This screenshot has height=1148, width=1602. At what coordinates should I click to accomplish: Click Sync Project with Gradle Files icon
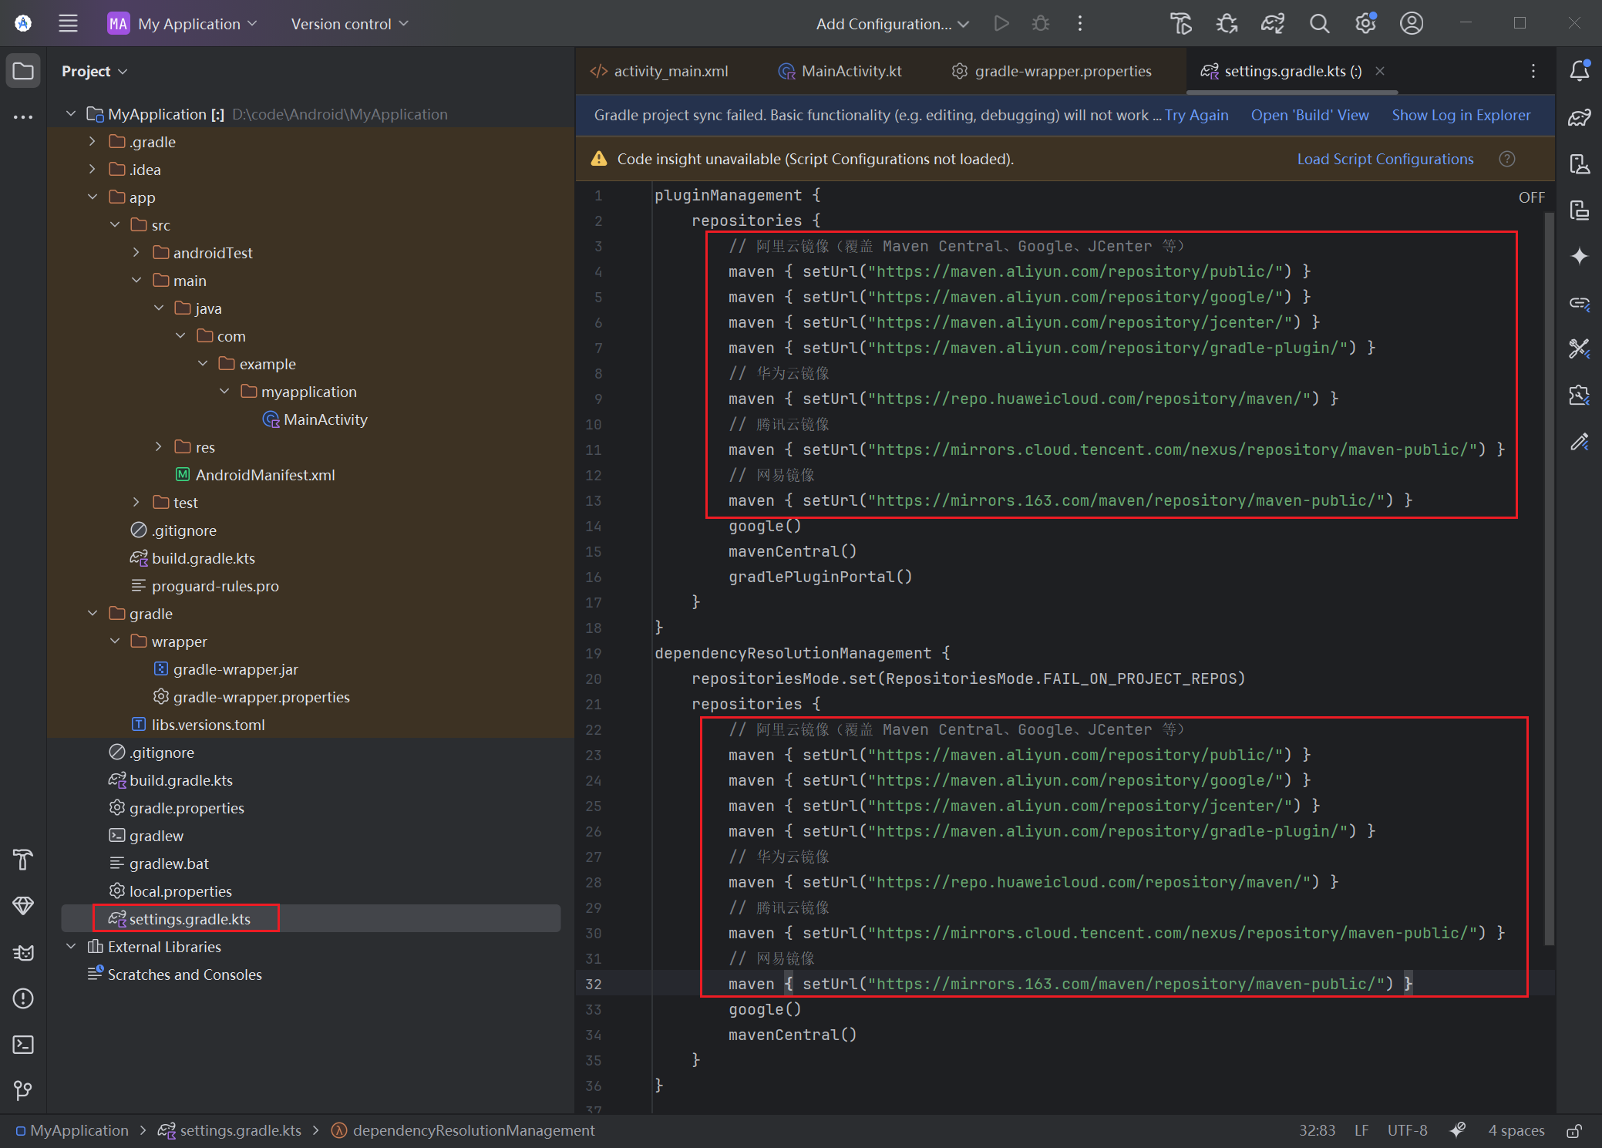point(1273,24)
